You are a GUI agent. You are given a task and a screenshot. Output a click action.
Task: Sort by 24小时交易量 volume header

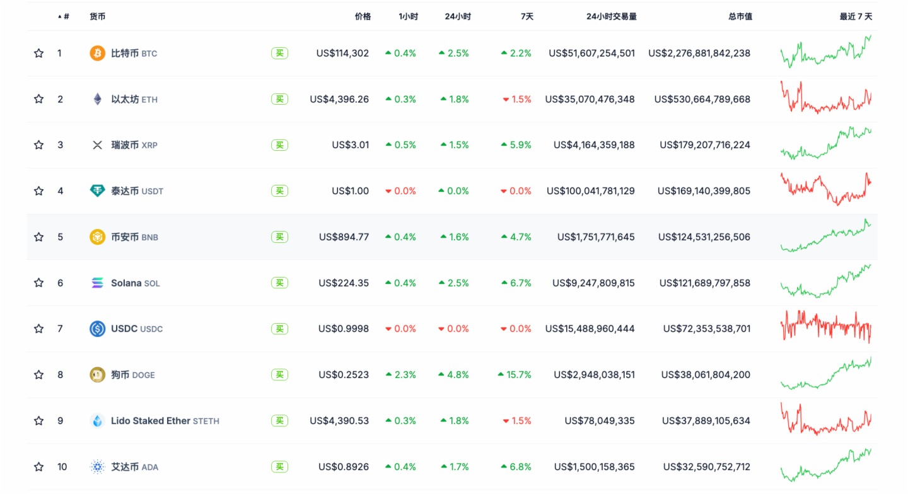[x=611, y=16]
